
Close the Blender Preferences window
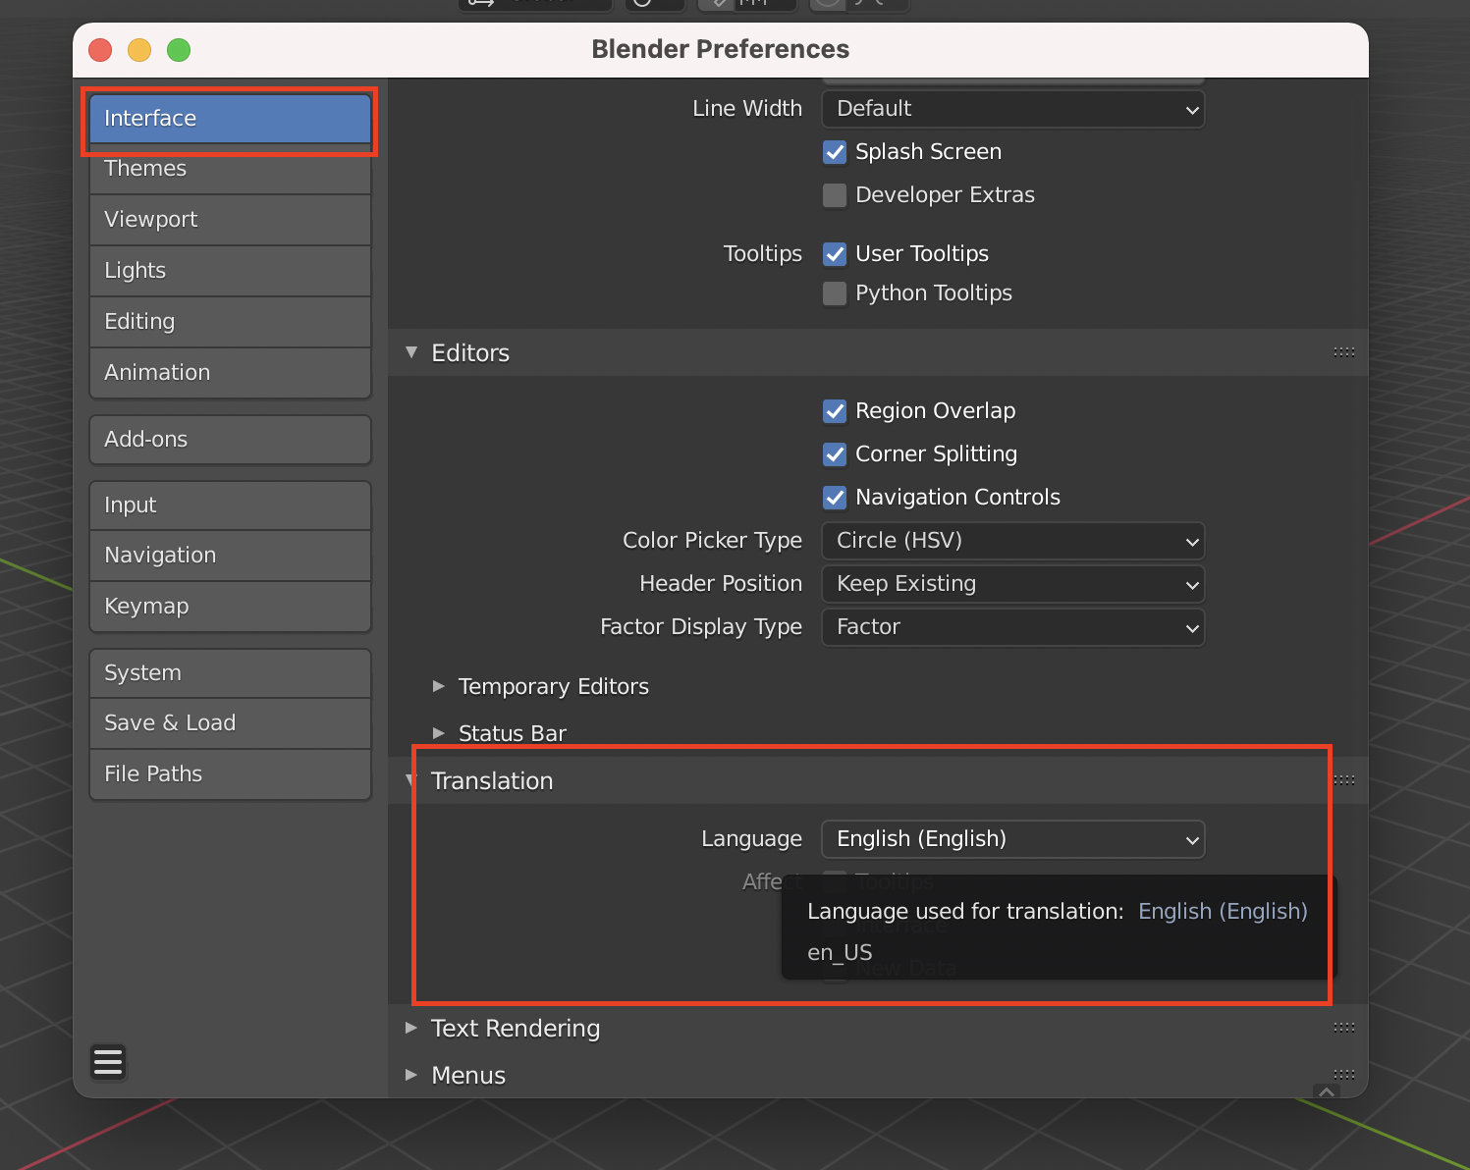100,50
